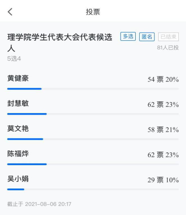Click the 29 票 10% result
The image size is (186, 215).
point(163,180)
